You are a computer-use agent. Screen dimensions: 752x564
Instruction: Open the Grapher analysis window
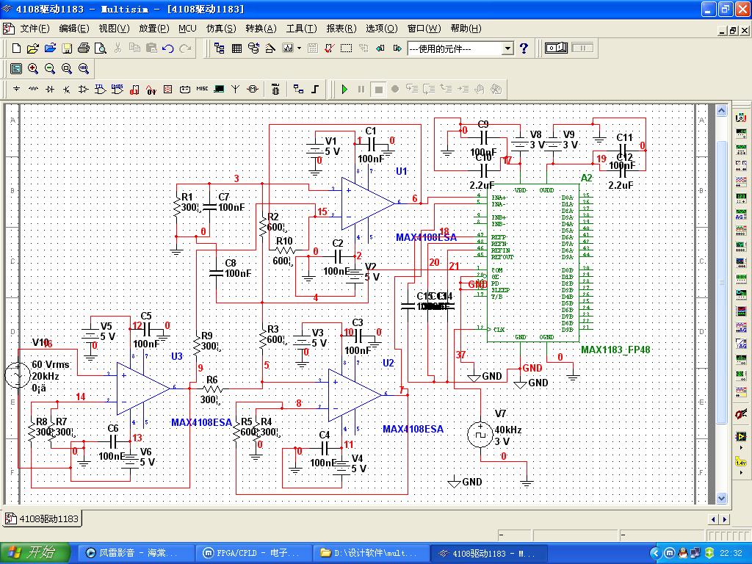[x=288, y=48]
